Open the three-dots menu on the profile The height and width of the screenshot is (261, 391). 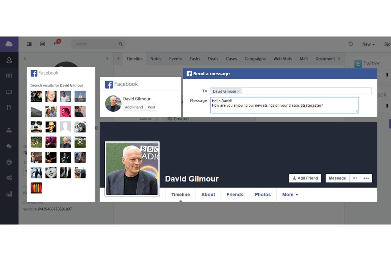pos(366,178)
